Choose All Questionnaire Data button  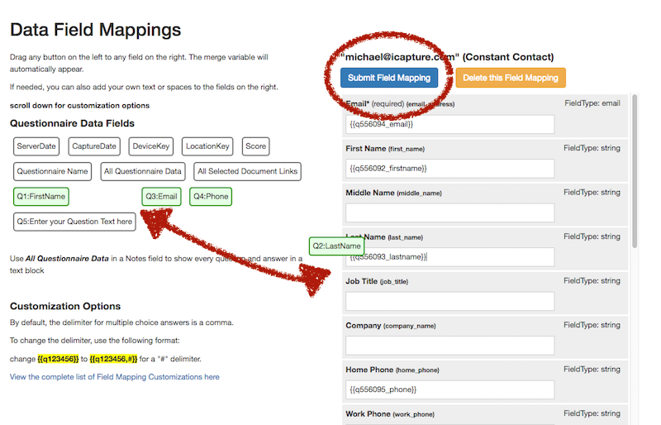142,171
